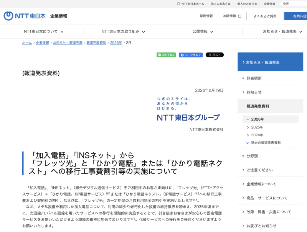Click the よくあるご質問 button
Image resolution: width=307 pixels, height=232 pixels.
pos(265,16)
